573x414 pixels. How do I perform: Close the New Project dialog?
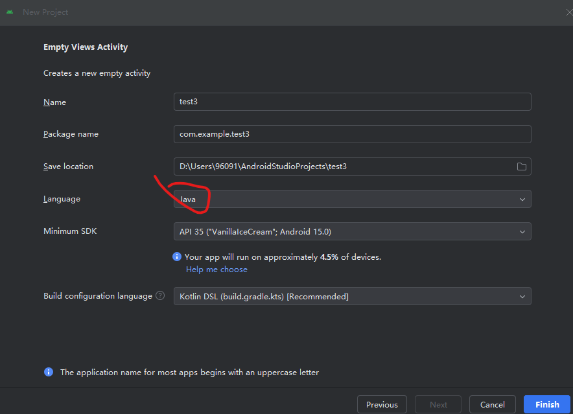(569, 12)
